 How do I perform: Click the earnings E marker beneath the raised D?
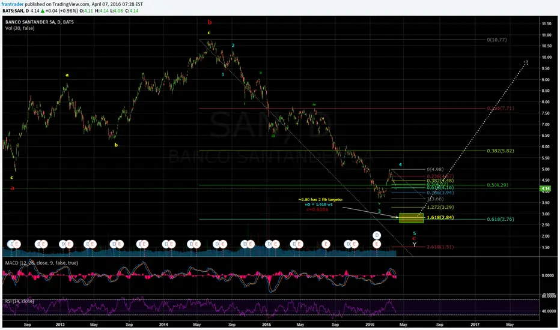click(x=377, y=244)
